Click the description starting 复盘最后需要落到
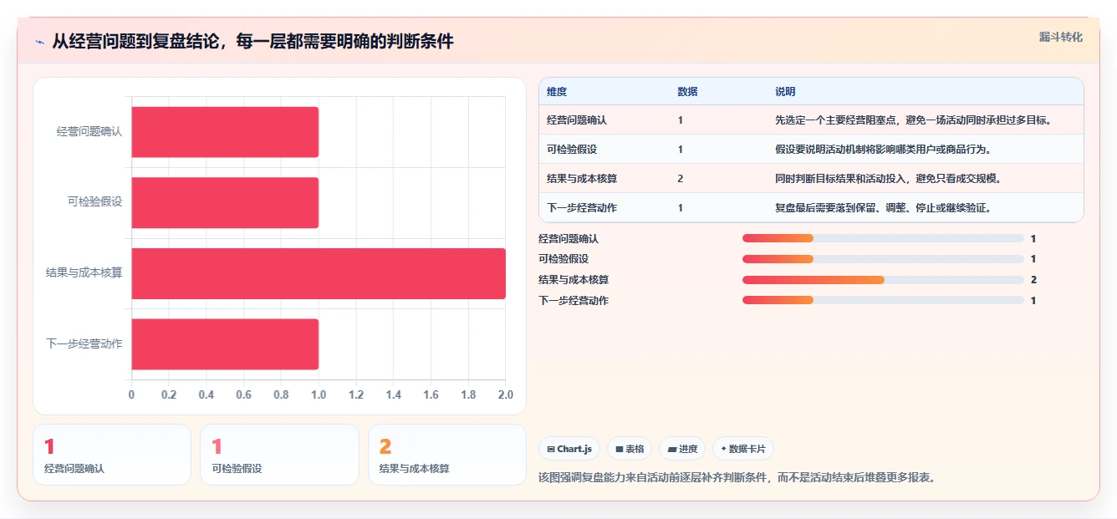Screen dimensions: 1117x519 [x=884, y=208]
